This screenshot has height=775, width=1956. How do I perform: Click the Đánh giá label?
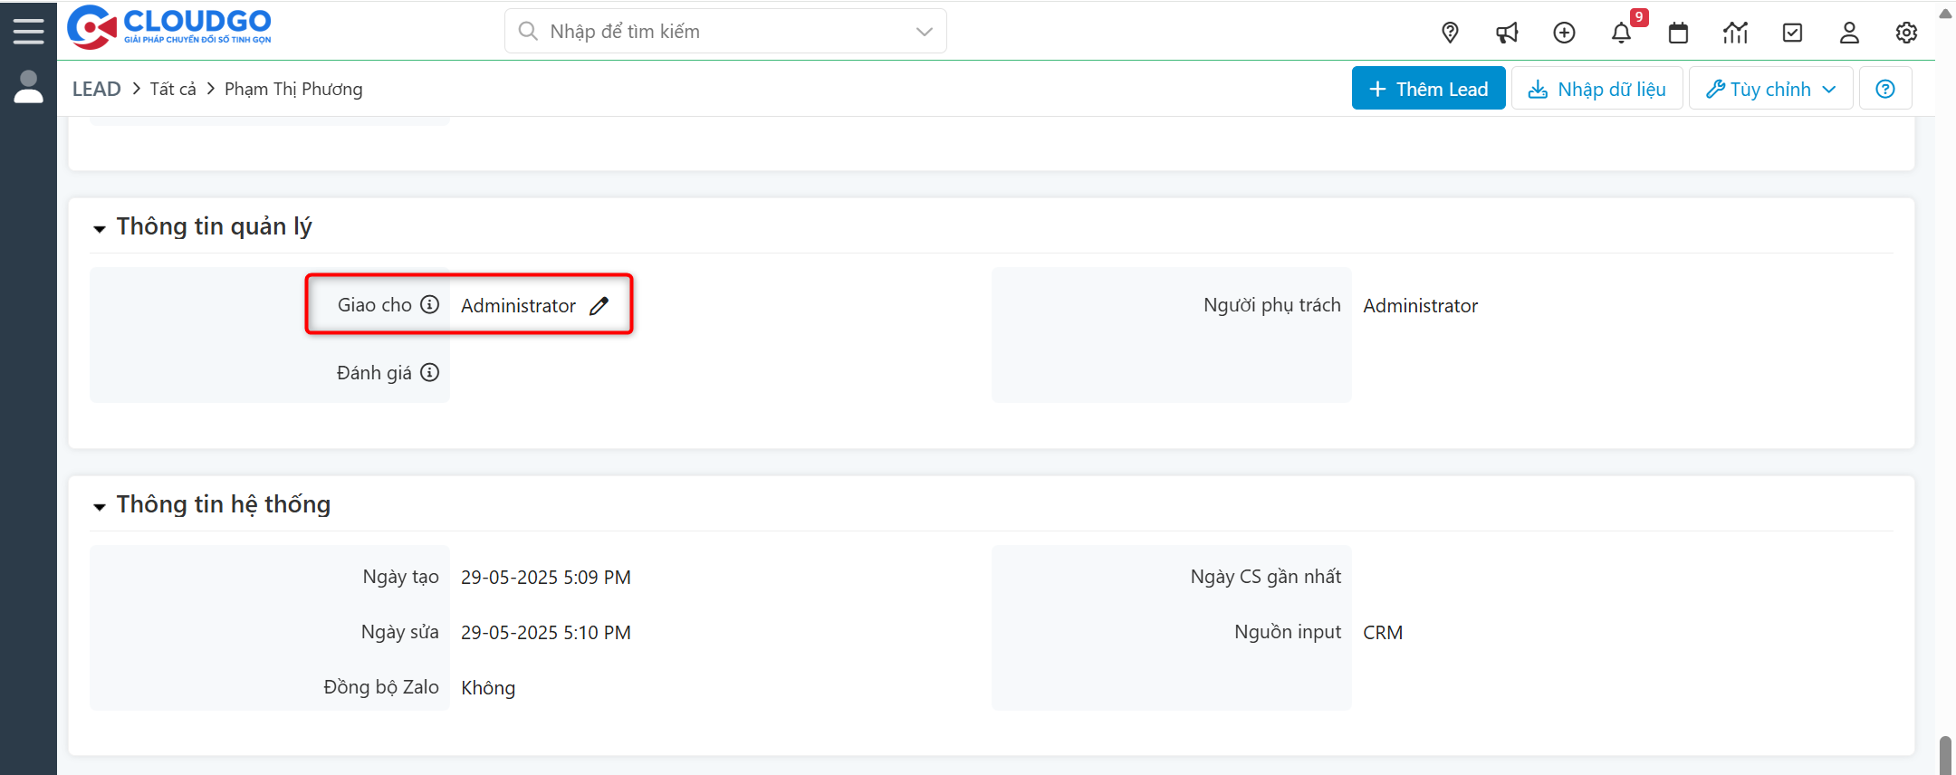(374, 373)
